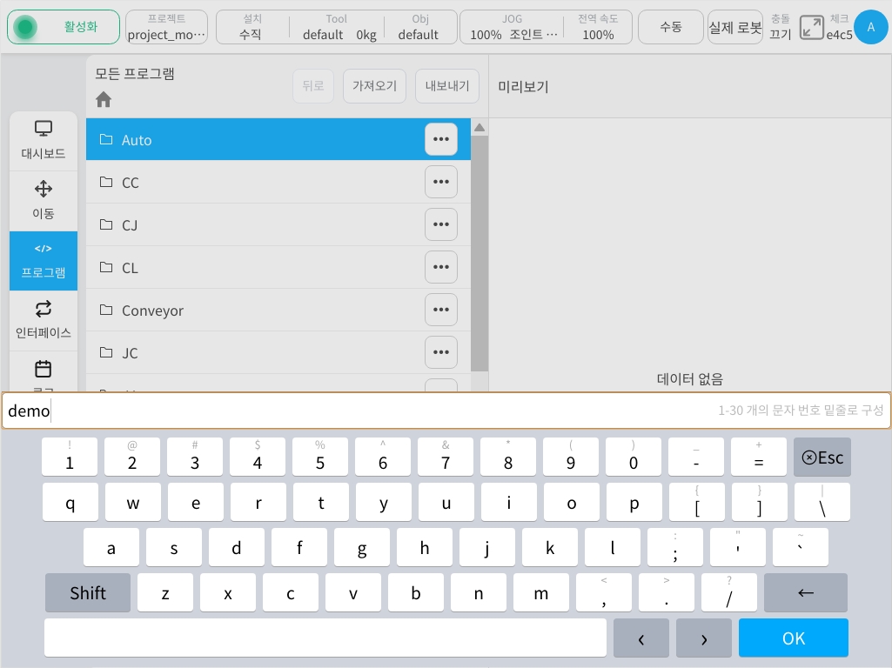Click the 내보내기 export button

[x=447, y=86]
